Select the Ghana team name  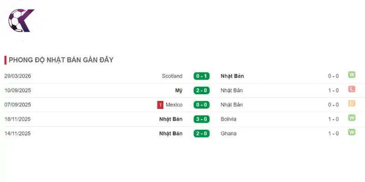229,134
